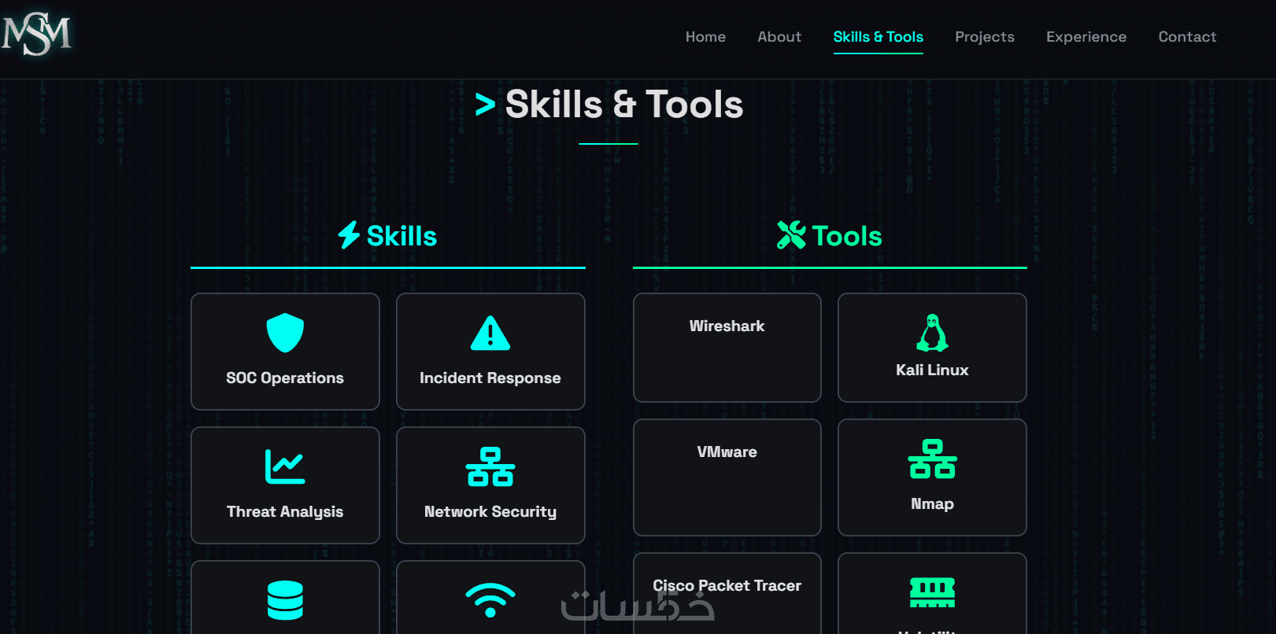Jump to the Contact section
This screenshot has height=634, width=1276.
(1187, 37)
